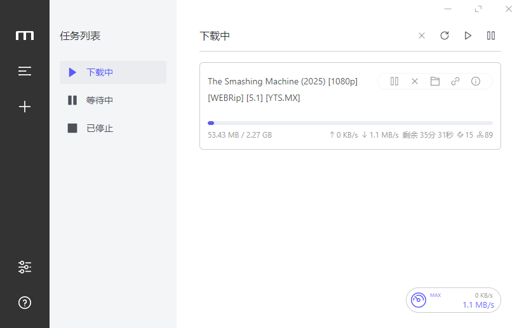Delete selected tasks from header toolbar
Viewport: 524px width, 328px height.
(422, 36)
